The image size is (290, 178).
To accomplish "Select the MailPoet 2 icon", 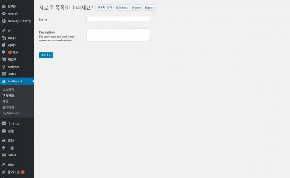I will (x=4, y=81).
